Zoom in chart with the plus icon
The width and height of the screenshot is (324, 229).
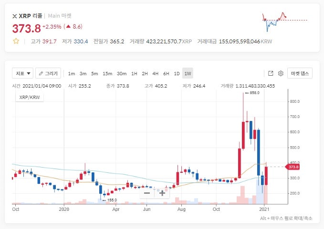tap(162, 193)
